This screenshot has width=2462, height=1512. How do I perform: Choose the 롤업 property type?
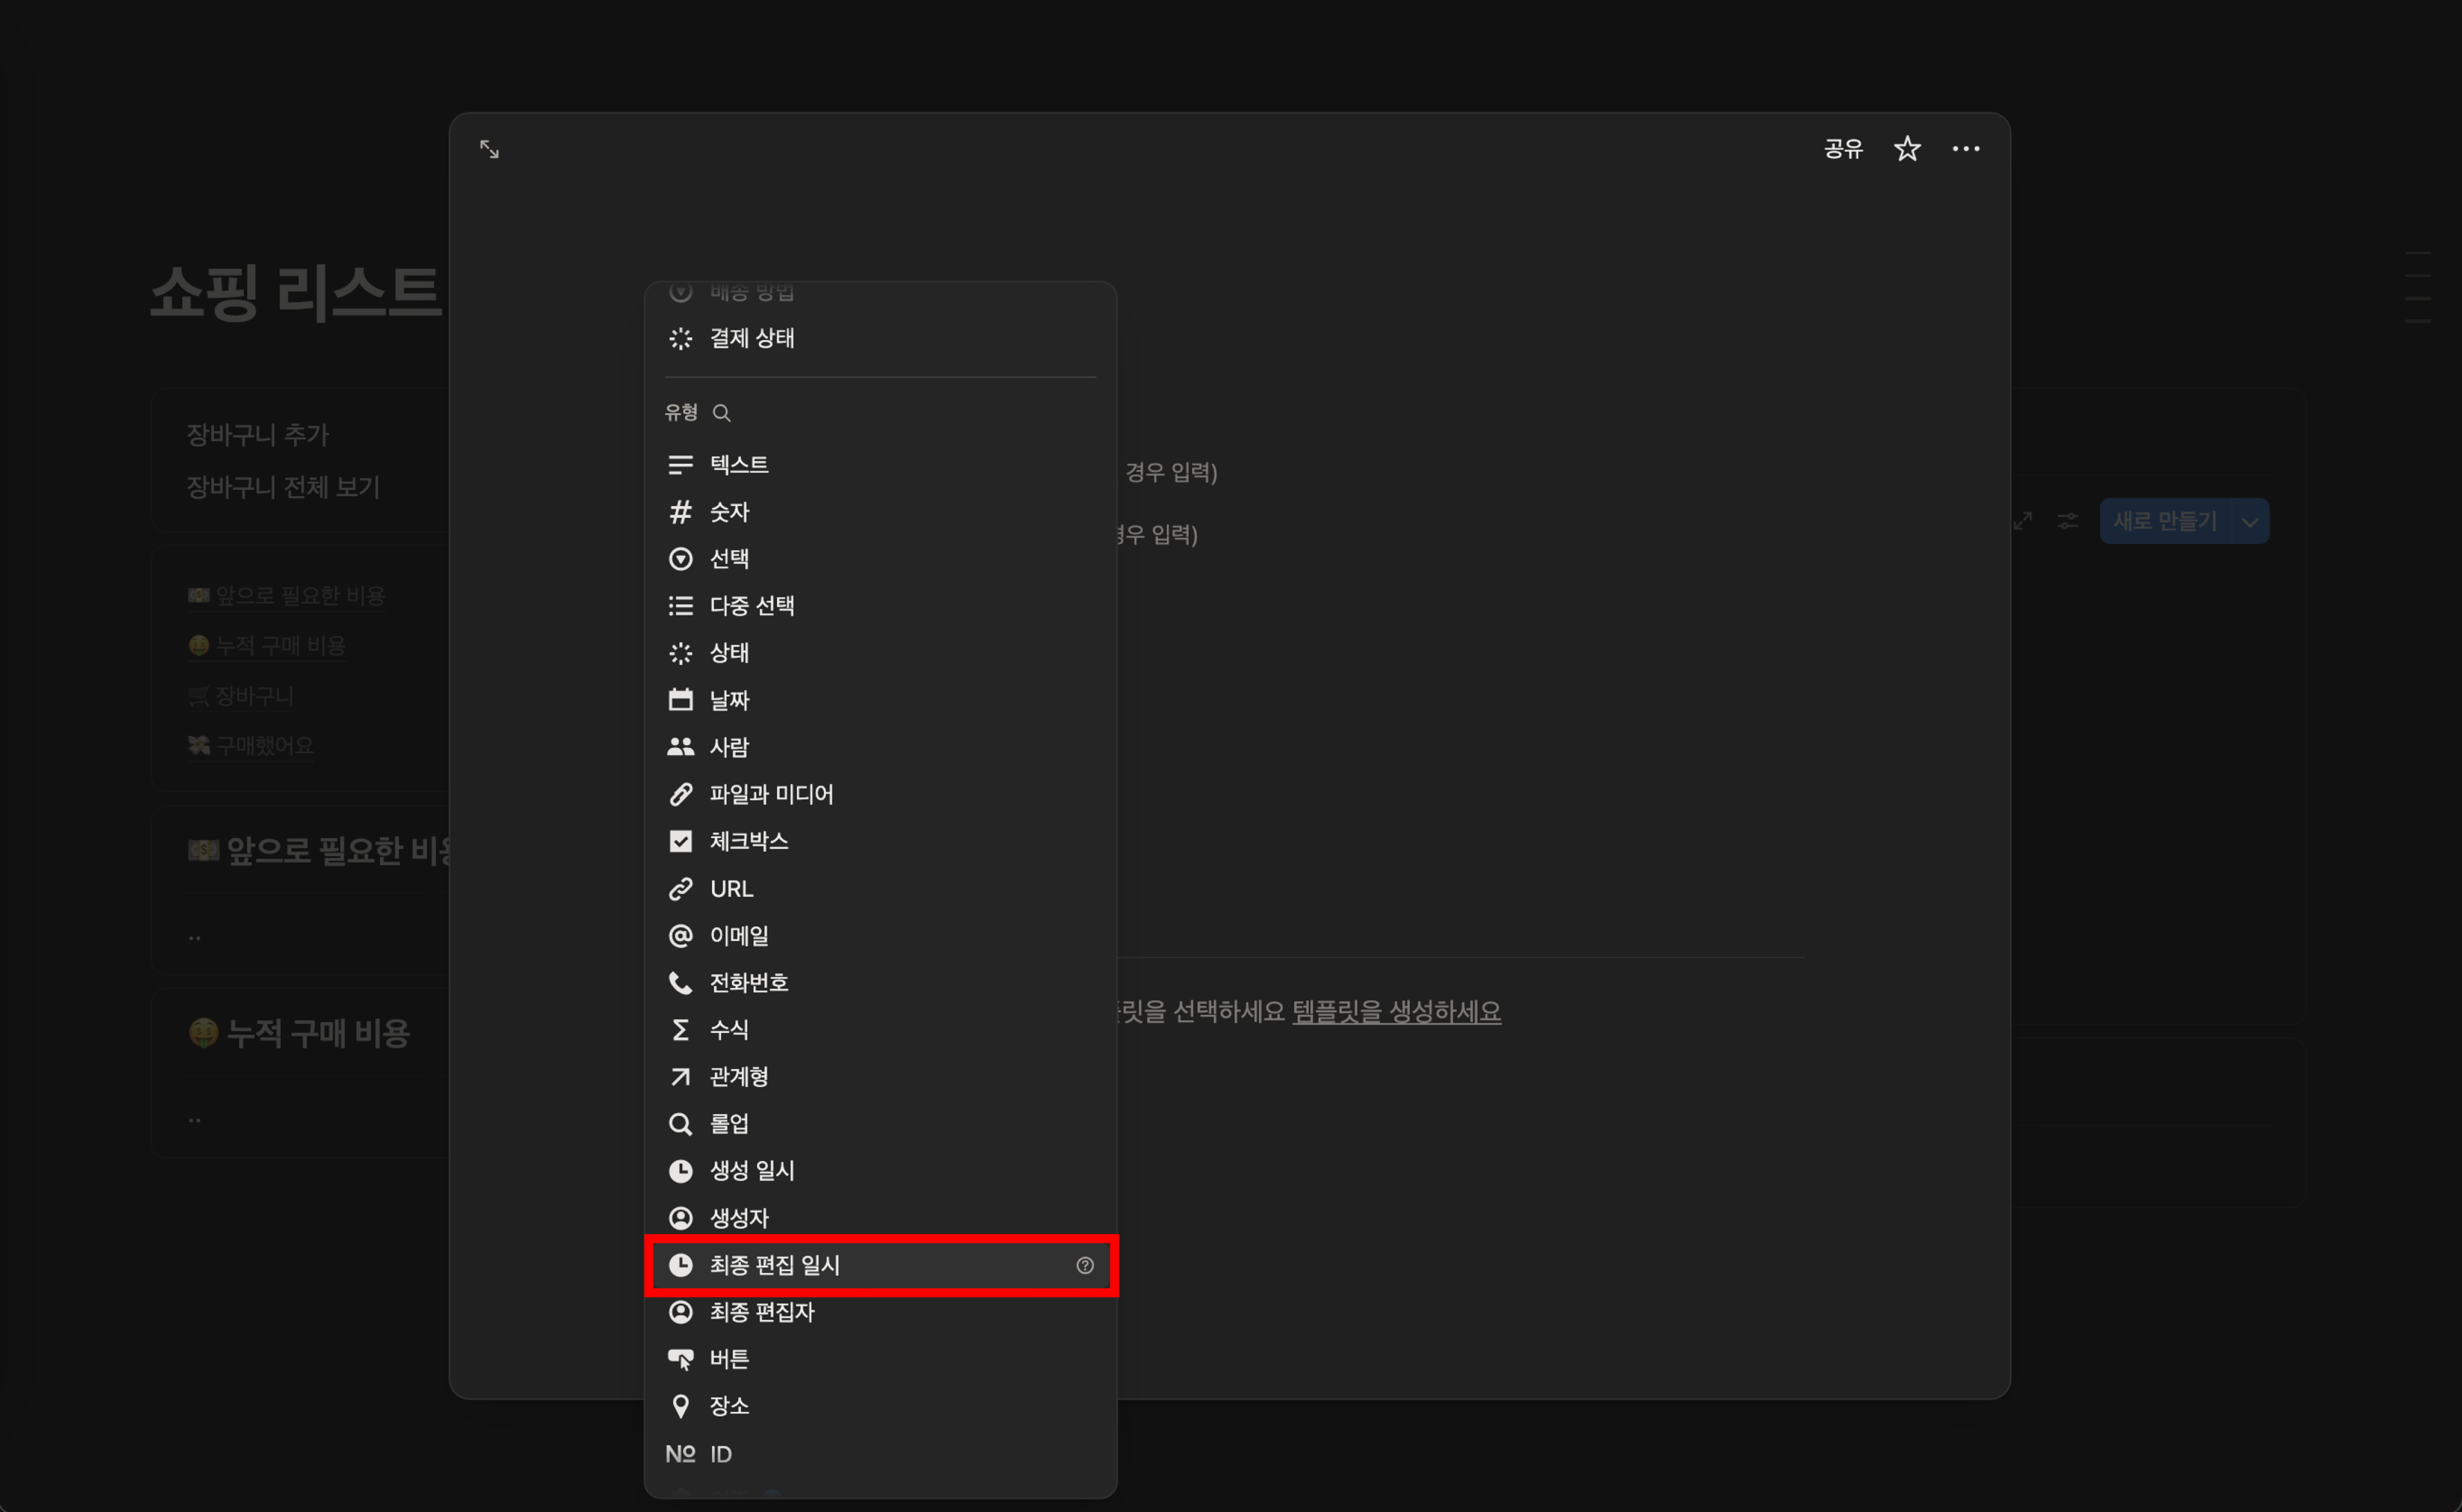point(728,1123)
